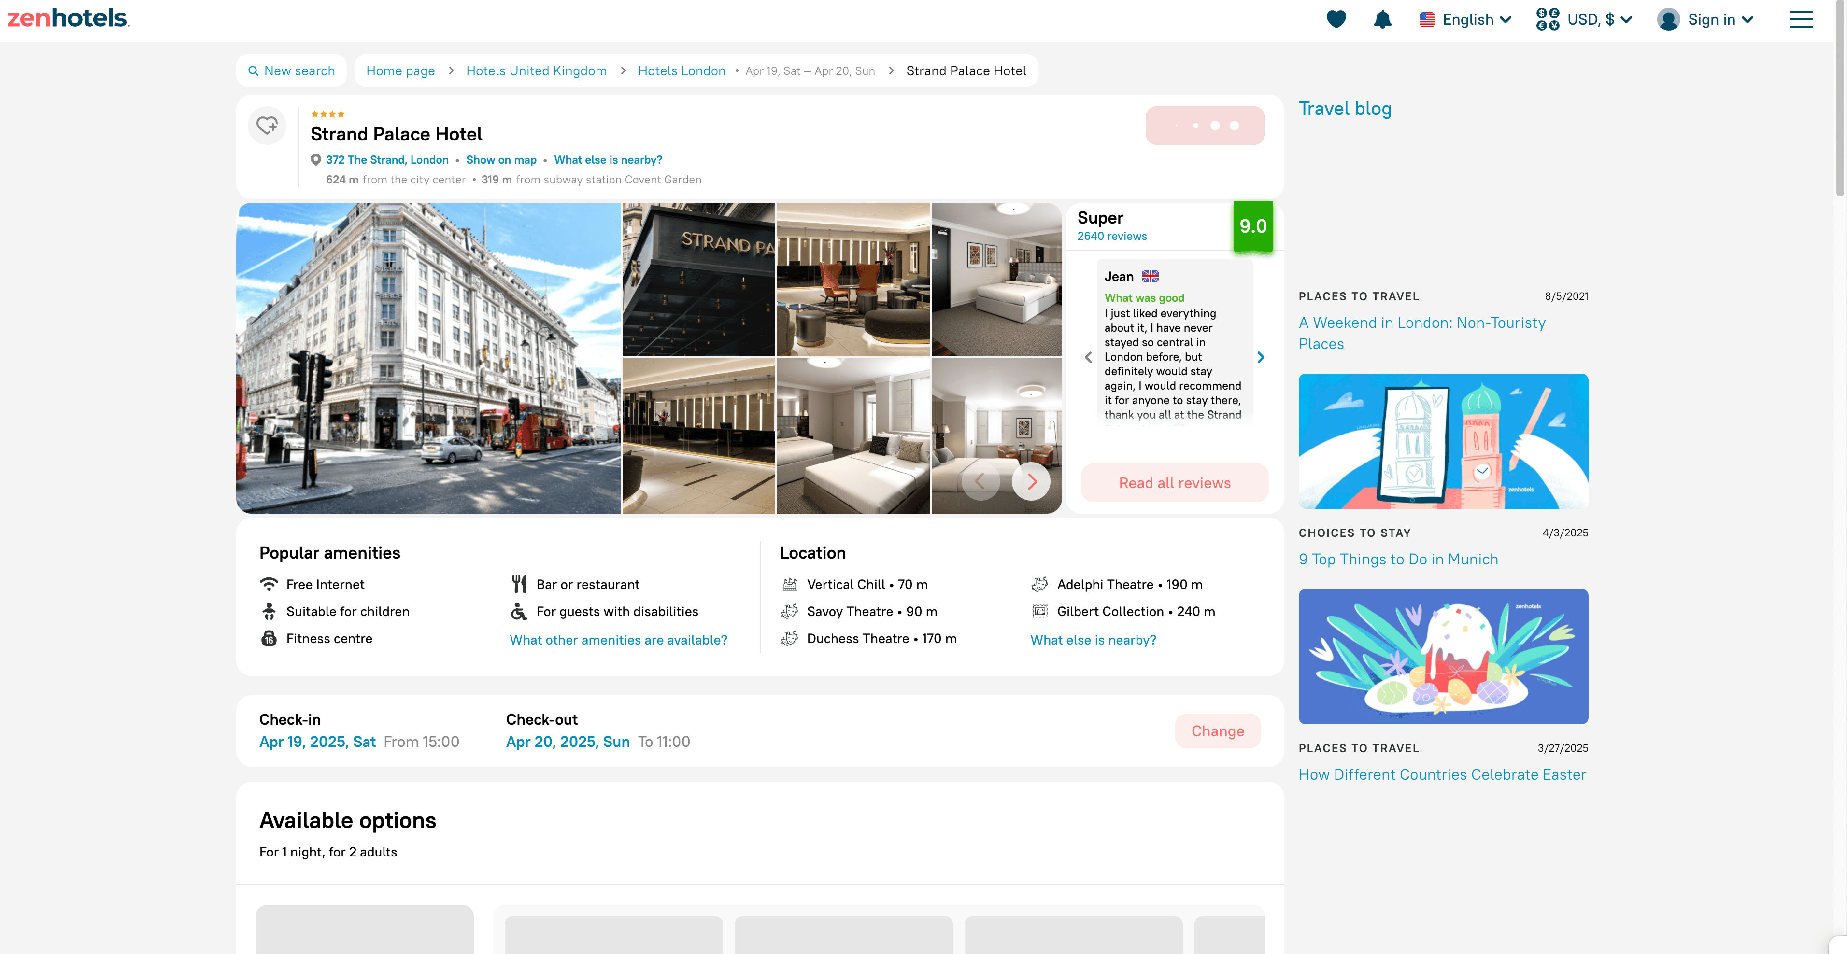1847x954 pixels.
Task: Click previous photo arrow in gallery
Action: 980,482
